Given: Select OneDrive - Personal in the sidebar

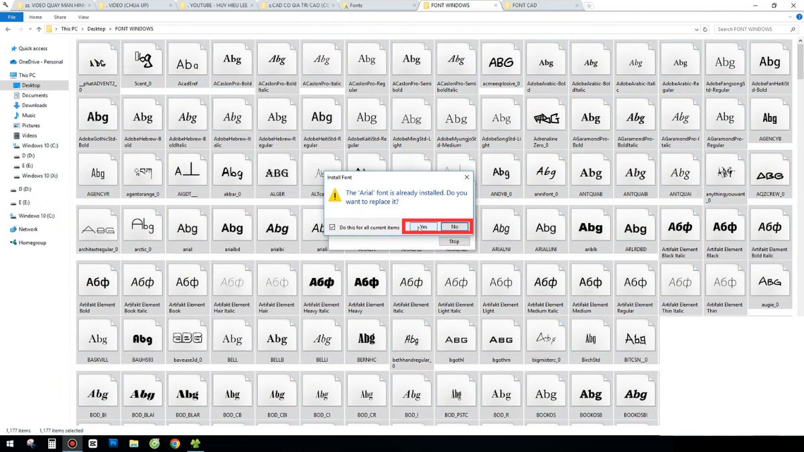Looking at the screenshot, I should tap(41, 62).
